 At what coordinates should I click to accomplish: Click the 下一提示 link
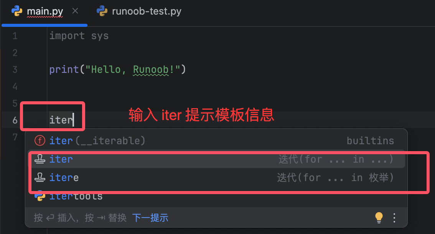(150, 218)
